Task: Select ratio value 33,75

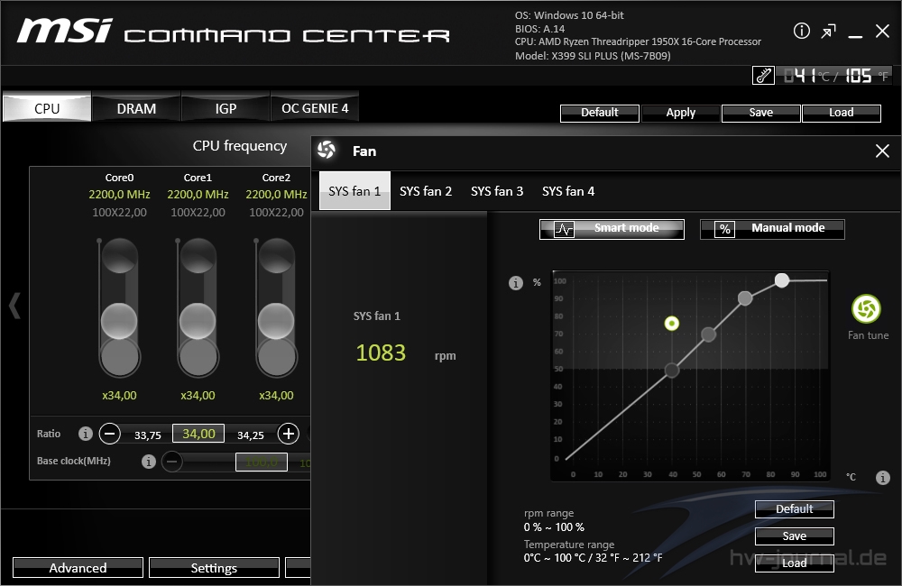Action: coord(148,435)
